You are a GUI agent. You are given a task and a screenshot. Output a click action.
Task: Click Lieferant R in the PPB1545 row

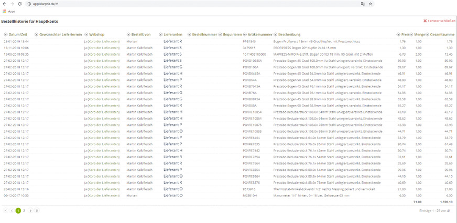pyautogui.click(x=173, y=42)
